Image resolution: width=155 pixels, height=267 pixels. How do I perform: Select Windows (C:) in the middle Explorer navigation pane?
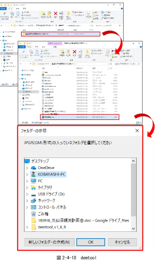point(28,104)
